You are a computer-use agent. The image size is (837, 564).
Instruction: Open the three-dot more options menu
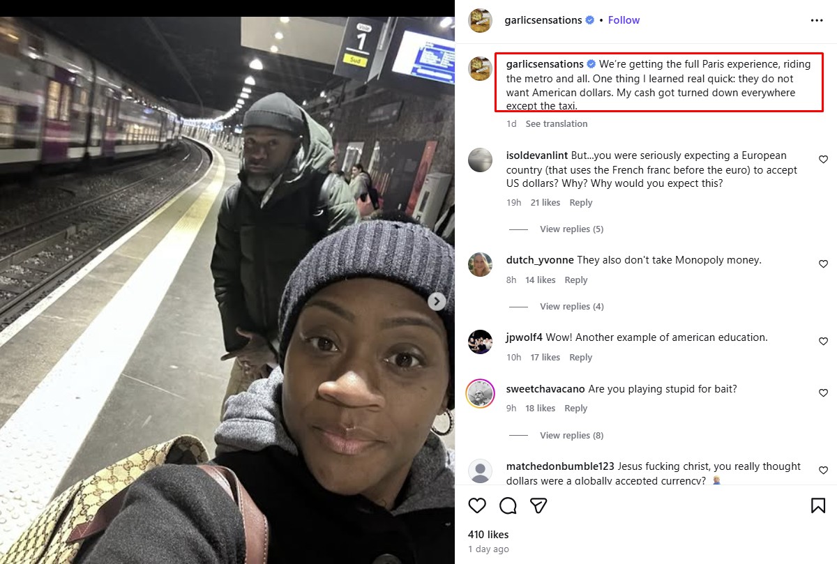817,20
